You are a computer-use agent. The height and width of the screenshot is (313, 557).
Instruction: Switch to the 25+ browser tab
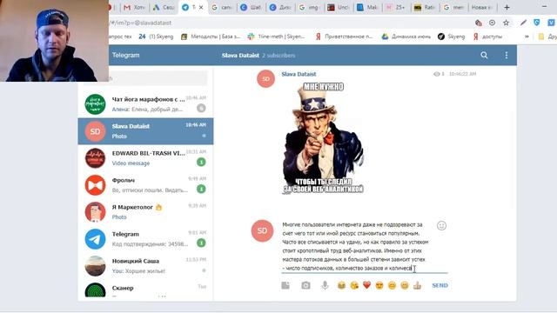tap(396, 7)
